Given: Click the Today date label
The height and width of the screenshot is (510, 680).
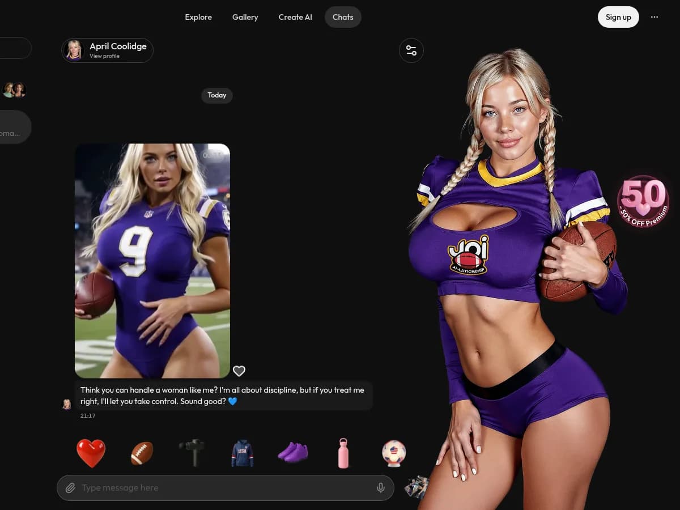Looking at the screenshot, I should pos(217,95).
